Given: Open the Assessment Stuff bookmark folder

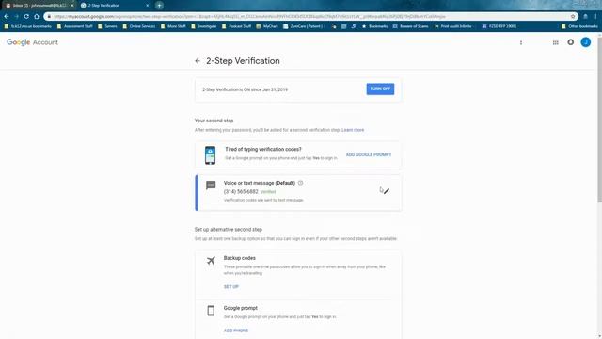Looking at the screenshot, I should 75,26.
